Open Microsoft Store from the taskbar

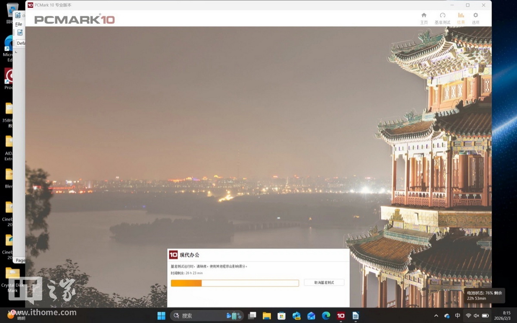click(x=281, y=315)
